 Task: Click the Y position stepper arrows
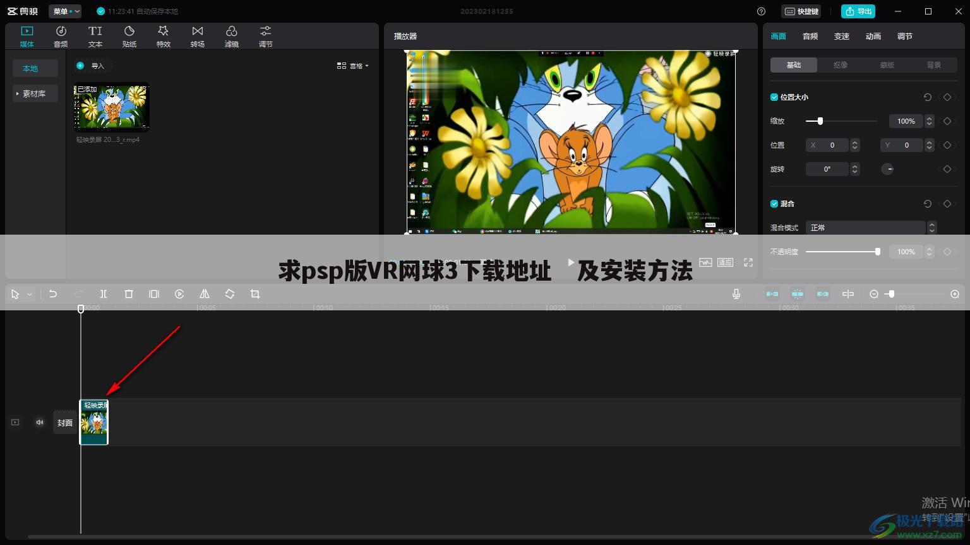(x=929, y=145)
